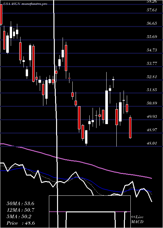Click the 48.97 price axis label
Screen dimensions: 163x228
click(152, 130)
